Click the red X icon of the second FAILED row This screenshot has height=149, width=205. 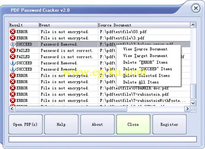pyautogui.click(x=13, y=57)
